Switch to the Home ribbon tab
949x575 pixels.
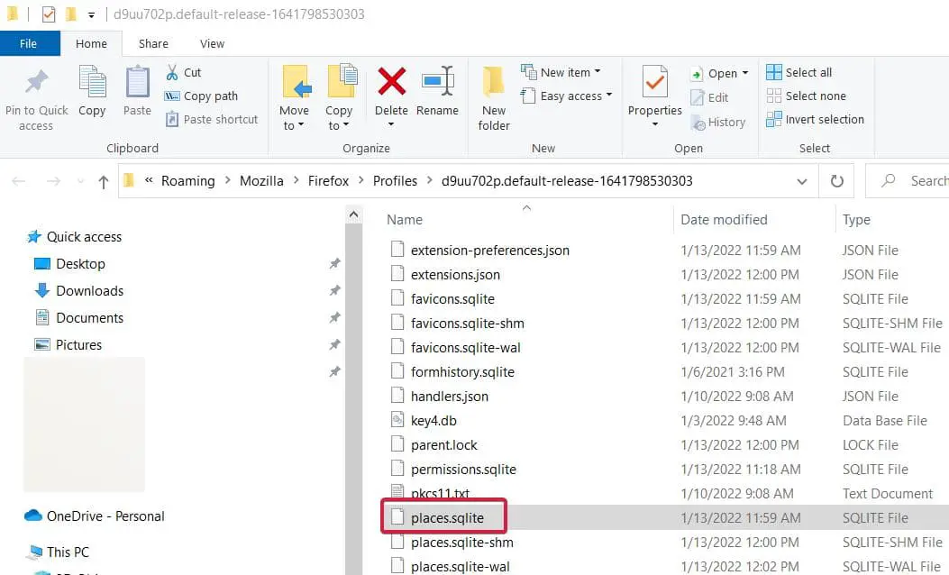[91, 43]
